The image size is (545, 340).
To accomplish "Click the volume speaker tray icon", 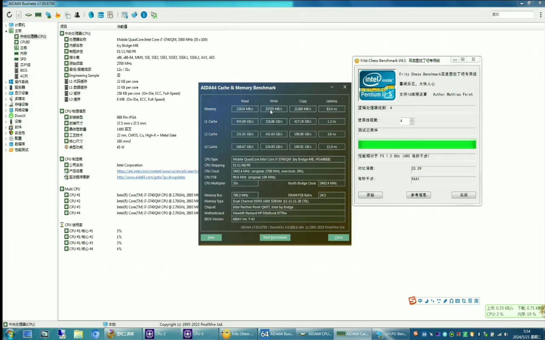I will tap(506, 334).
